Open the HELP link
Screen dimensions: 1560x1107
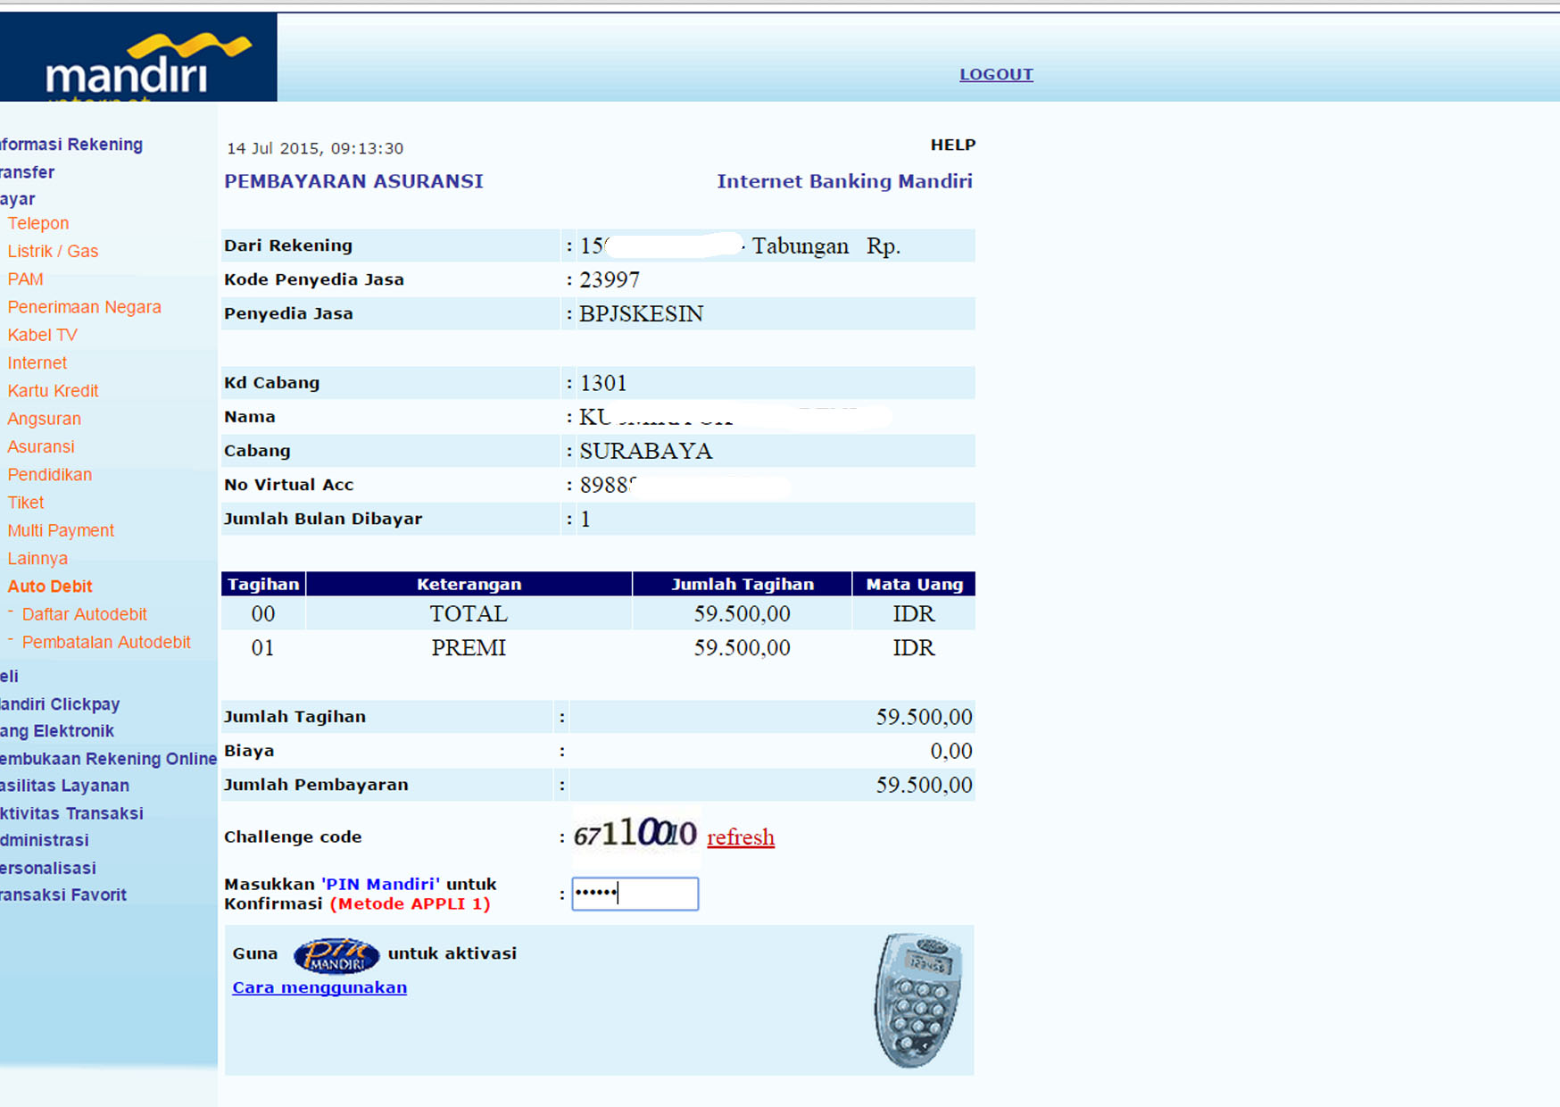click(953, 145)
